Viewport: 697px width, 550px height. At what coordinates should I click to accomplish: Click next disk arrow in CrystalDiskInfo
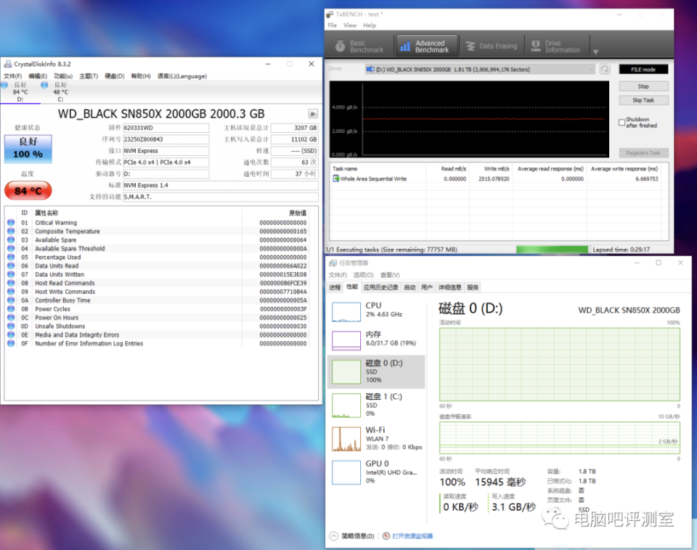pos(313,114)
